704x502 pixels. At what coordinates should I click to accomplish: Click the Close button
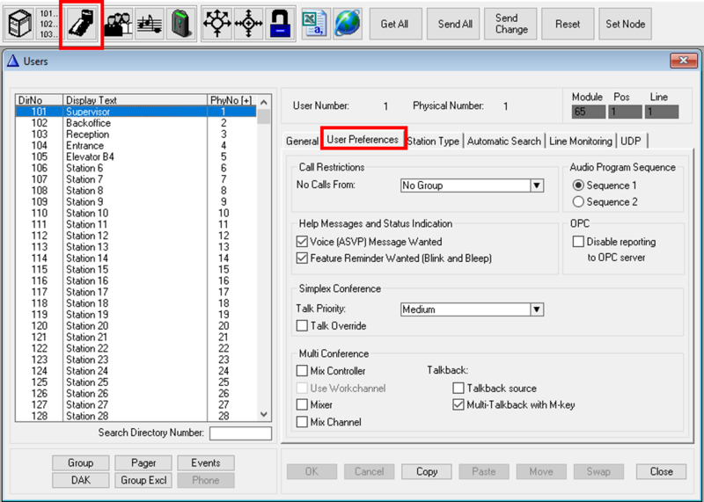point(662,471)
